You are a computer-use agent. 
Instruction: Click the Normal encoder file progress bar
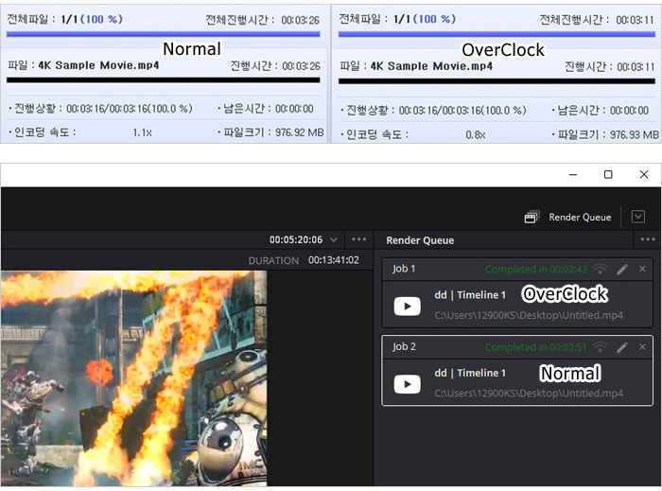click(163, 80)
